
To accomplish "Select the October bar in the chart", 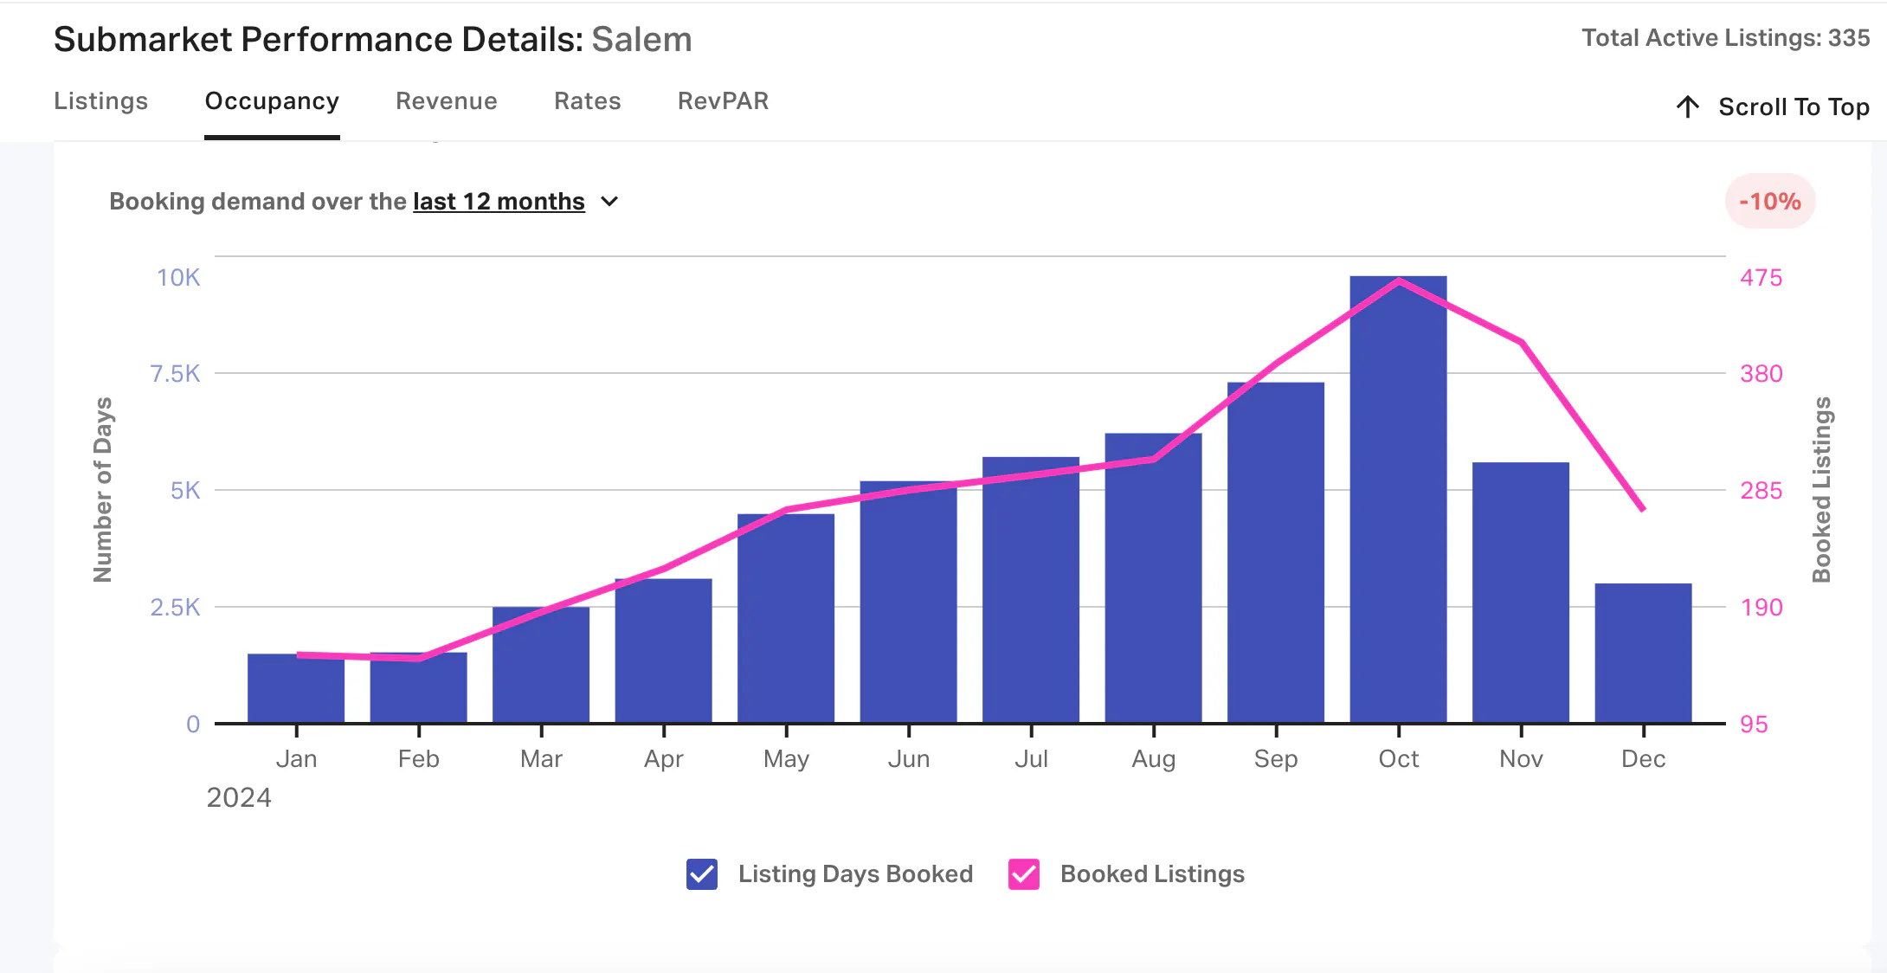I will [1398, 499].
